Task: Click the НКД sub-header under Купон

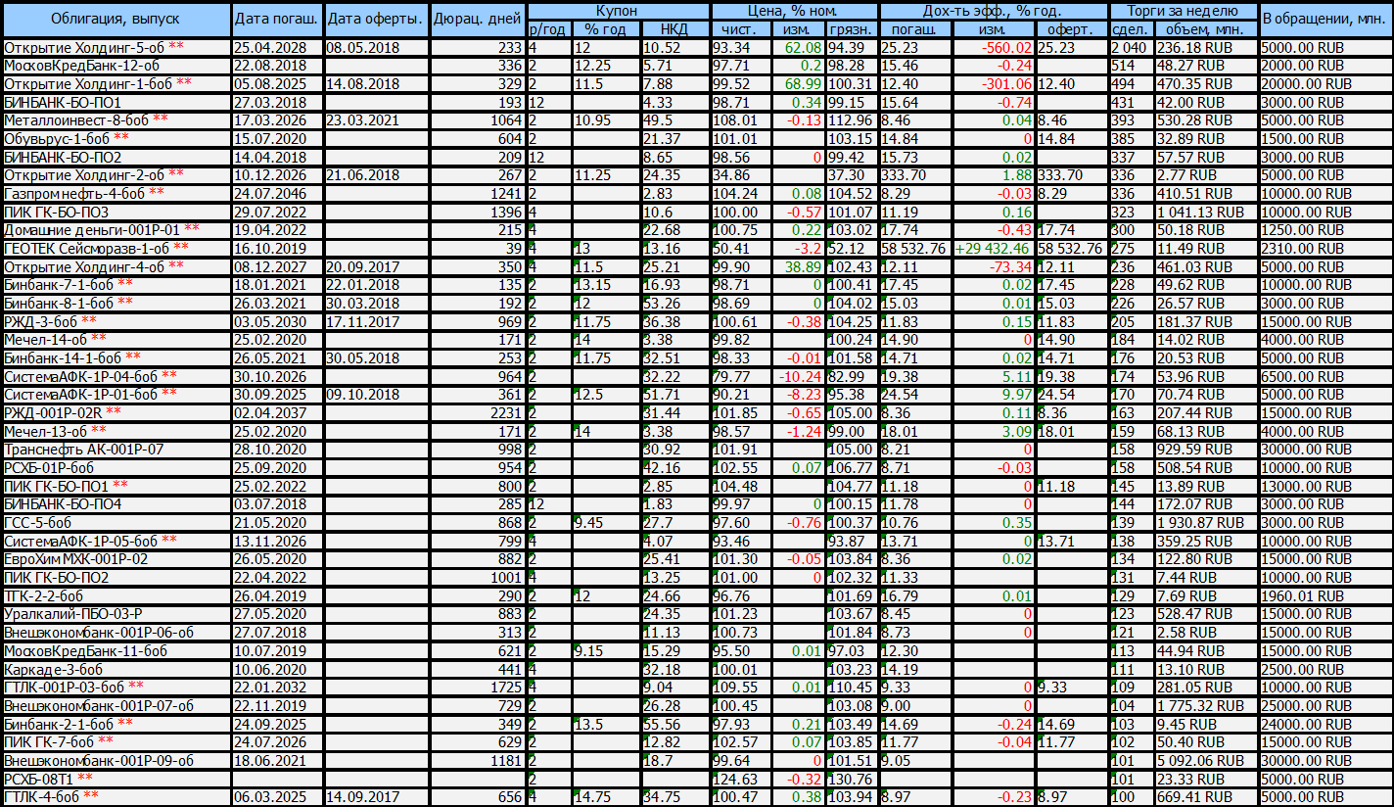Action: point(674,29)
